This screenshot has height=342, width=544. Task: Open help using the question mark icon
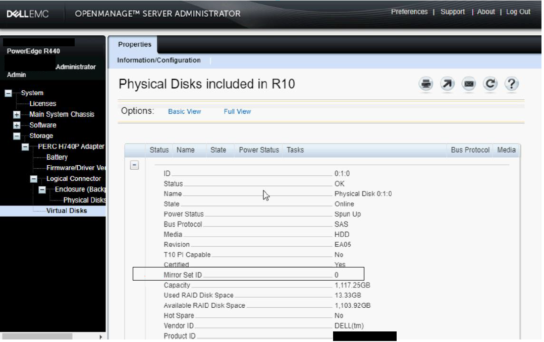512,84
